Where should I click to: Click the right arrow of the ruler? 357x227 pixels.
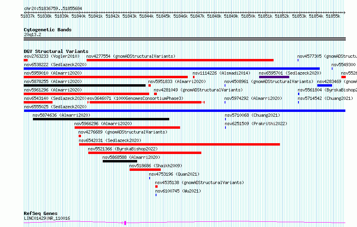(x=344, y=13)
